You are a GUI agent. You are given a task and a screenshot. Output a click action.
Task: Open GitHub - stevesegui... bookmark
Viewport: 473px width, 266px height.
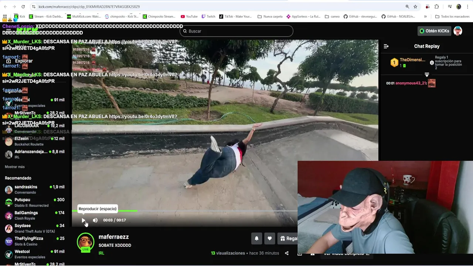coord(361,17)
